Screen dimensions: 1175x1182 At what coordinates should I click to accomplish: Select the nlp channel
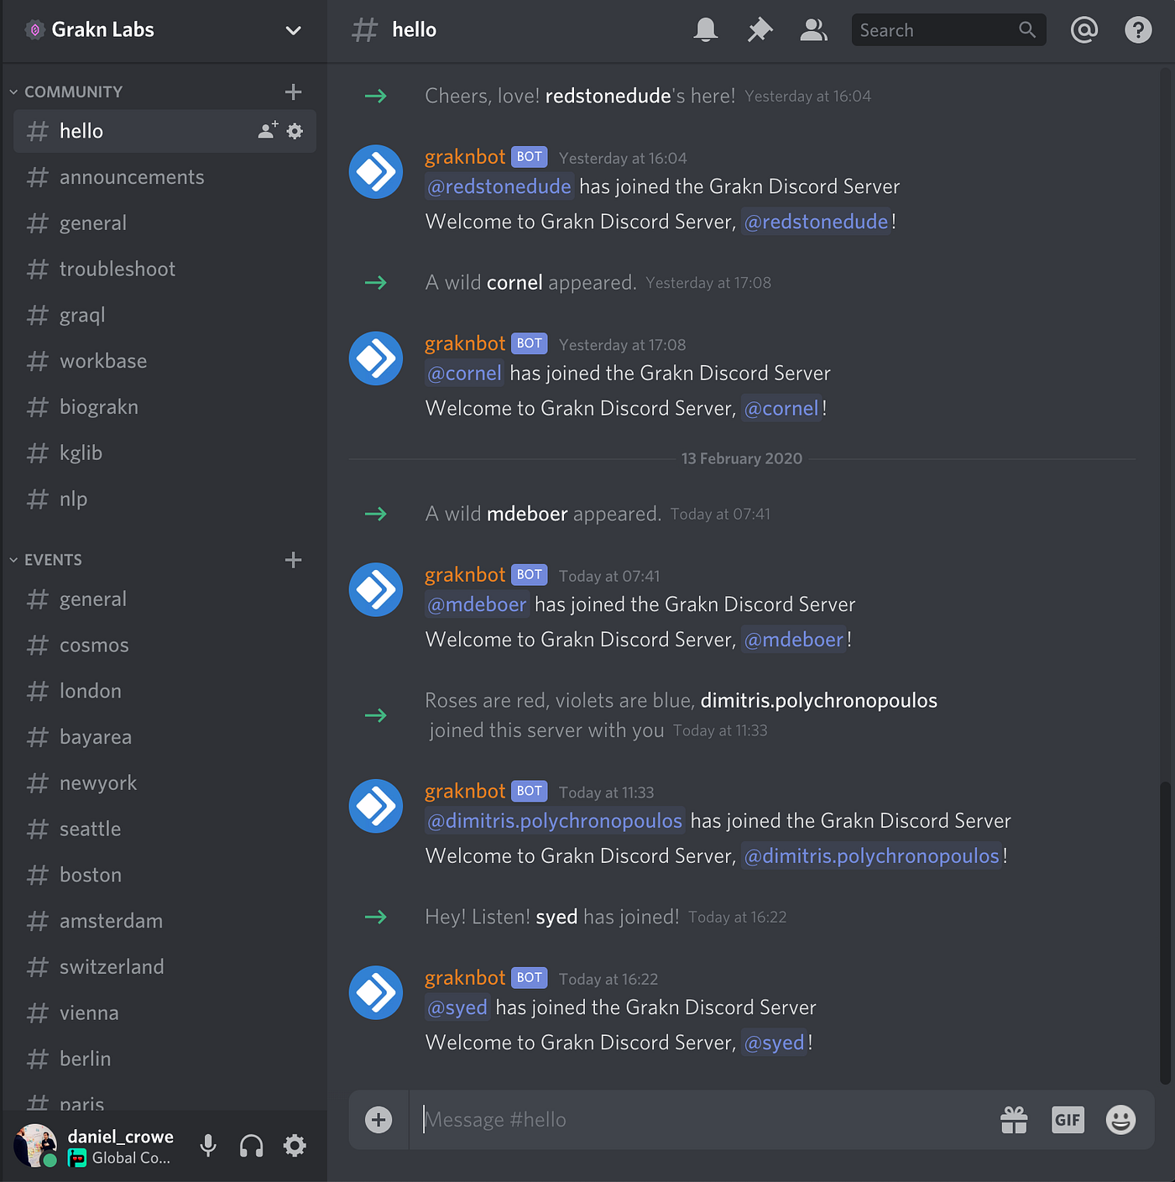click(164, 499)
